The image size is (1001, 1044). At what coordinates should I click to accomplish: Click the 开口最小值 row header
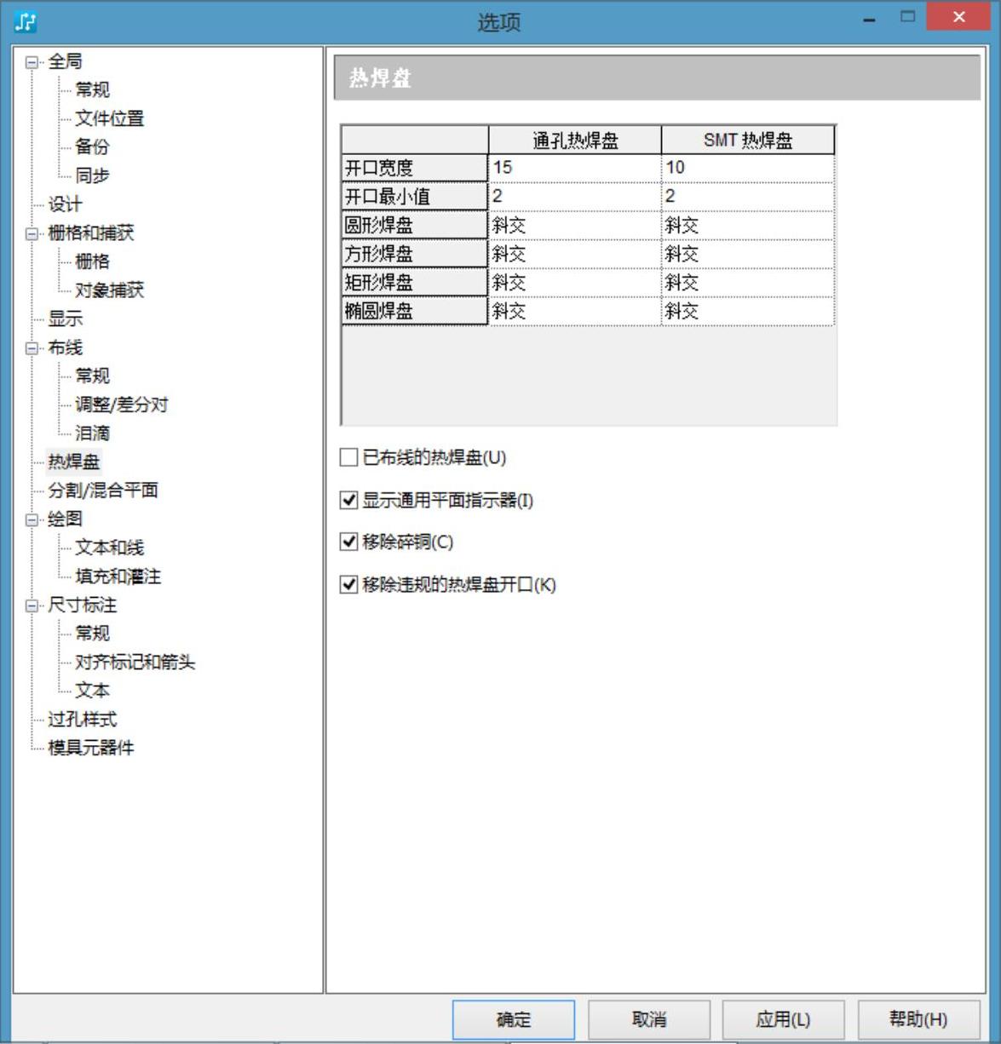[x=415, y=197]
